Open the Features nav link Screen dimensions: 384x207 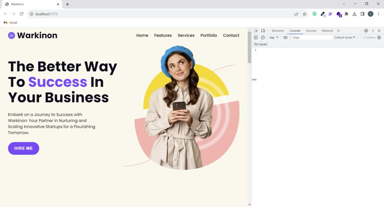point(163,35)
